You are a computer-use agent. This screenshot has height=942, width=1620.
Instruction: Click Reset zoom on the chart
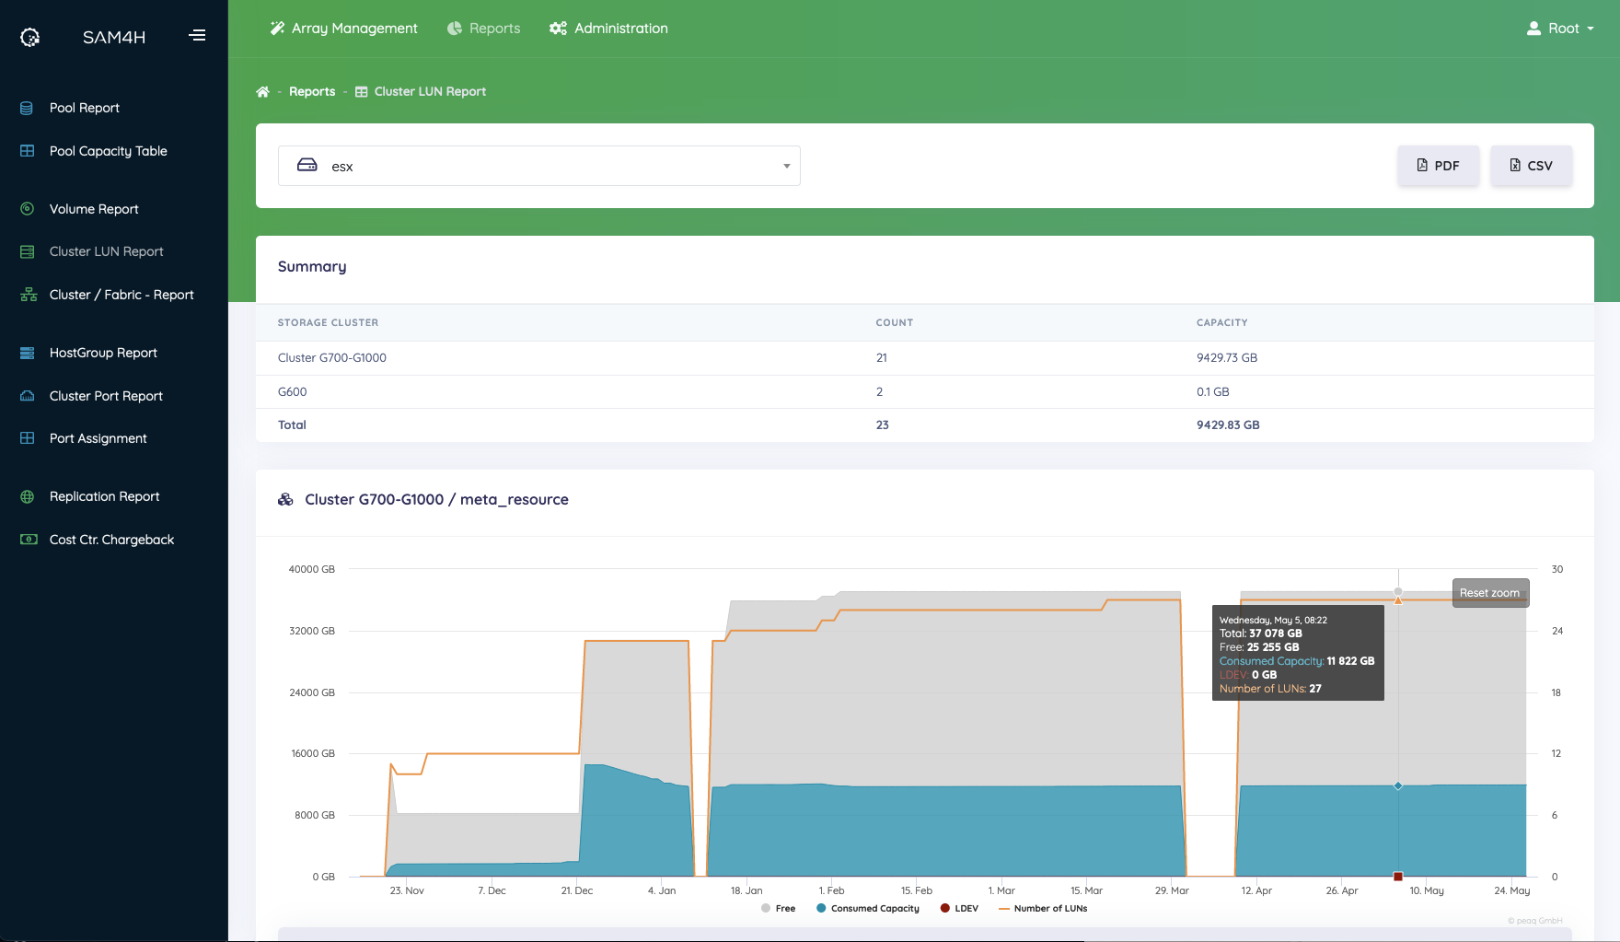point(1489,593)
